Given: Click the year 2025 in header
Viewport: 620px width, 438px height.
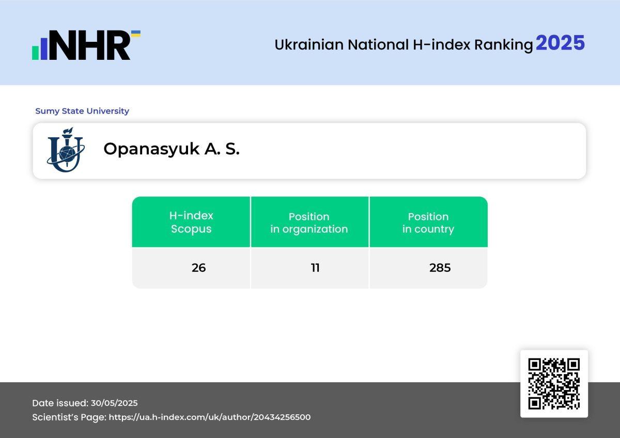Looking at the screenshot, I should (x=560, y=43).
